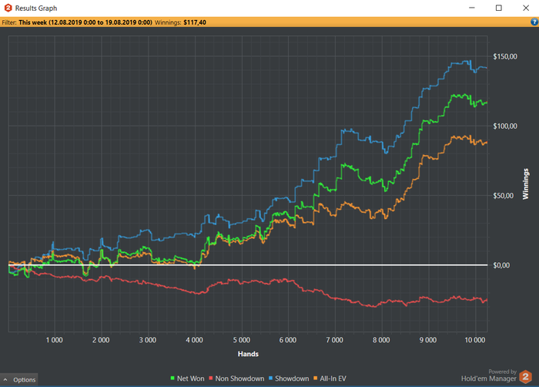
Task: Click the blue help icon
Action: click(534, 22)
